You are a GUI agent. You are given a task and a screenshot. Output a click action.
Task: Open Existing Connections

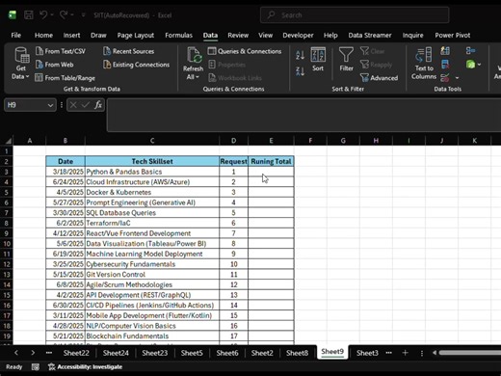(136, 65)
